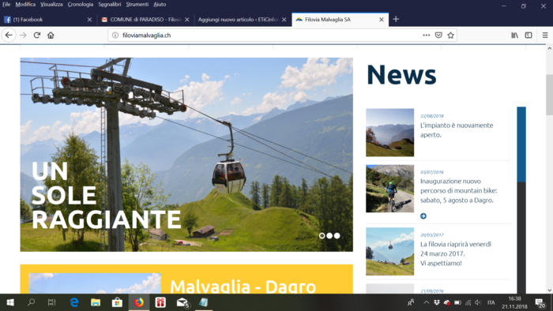The height and width of the screenshot is (311, 553).
Task: Save page to Pocket icon
Action: tap(438, 36)
